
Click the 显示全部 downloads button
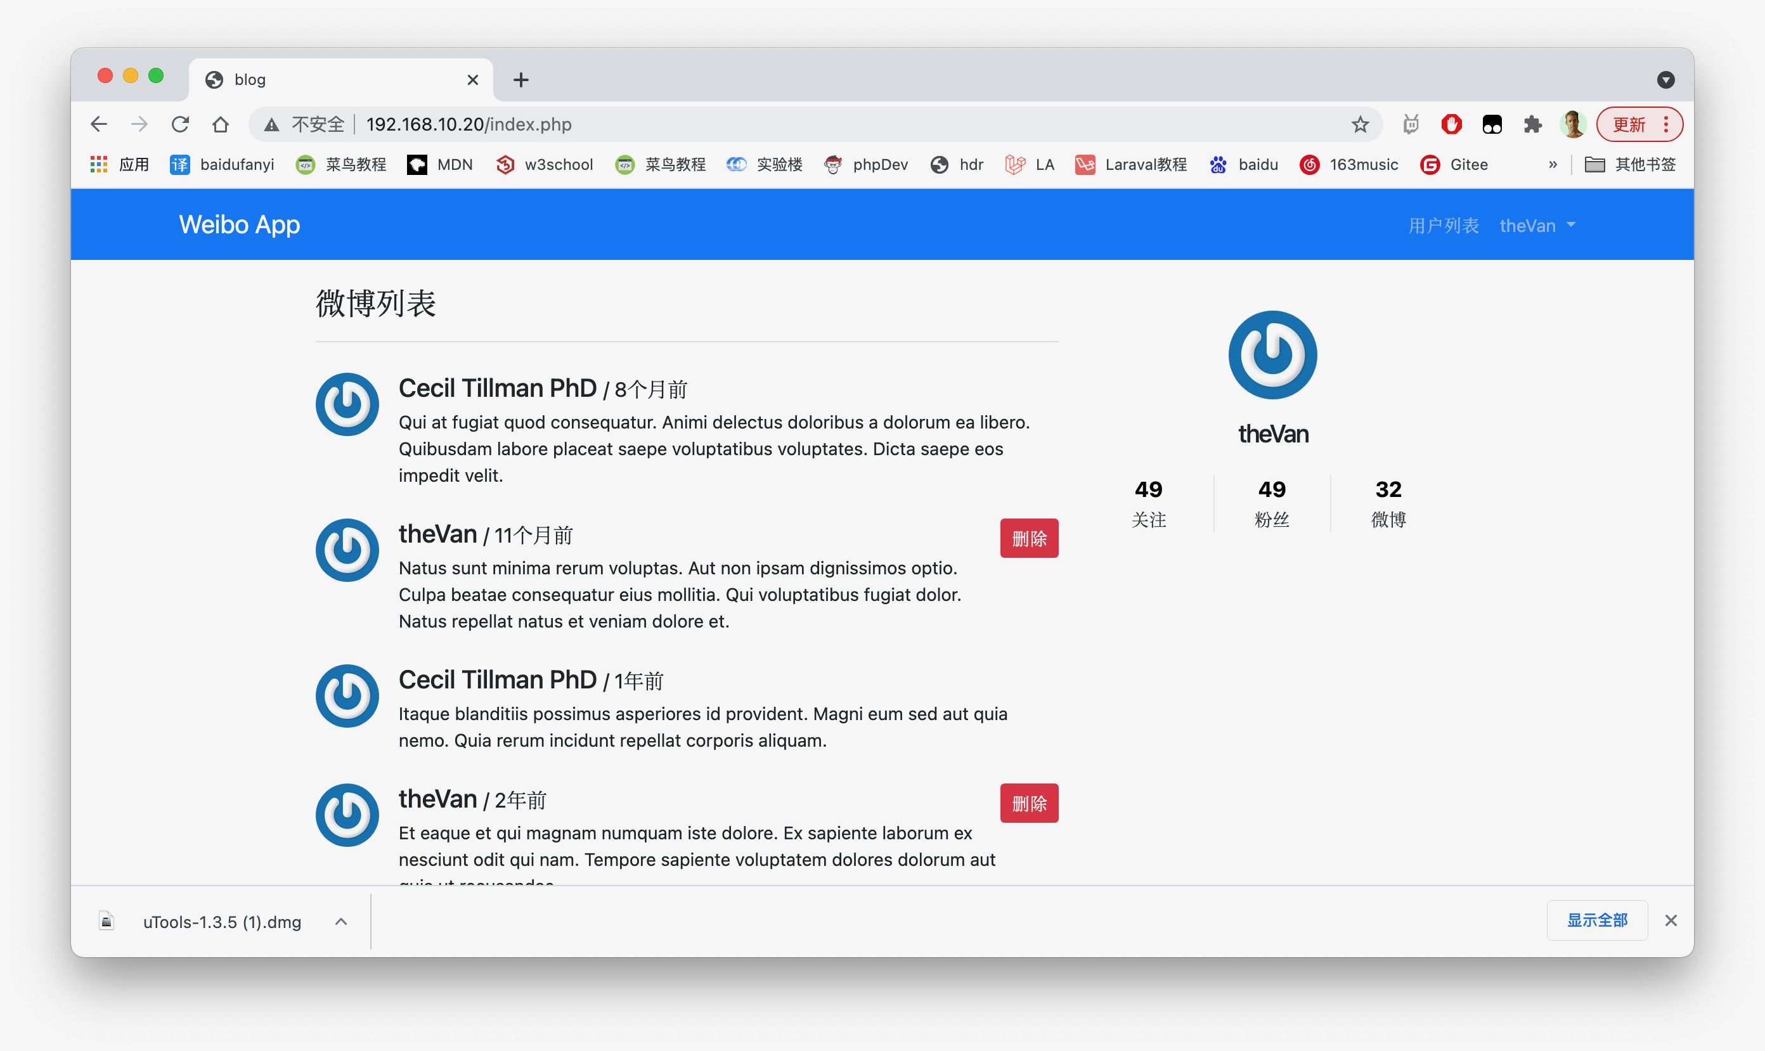[1596, 920]
